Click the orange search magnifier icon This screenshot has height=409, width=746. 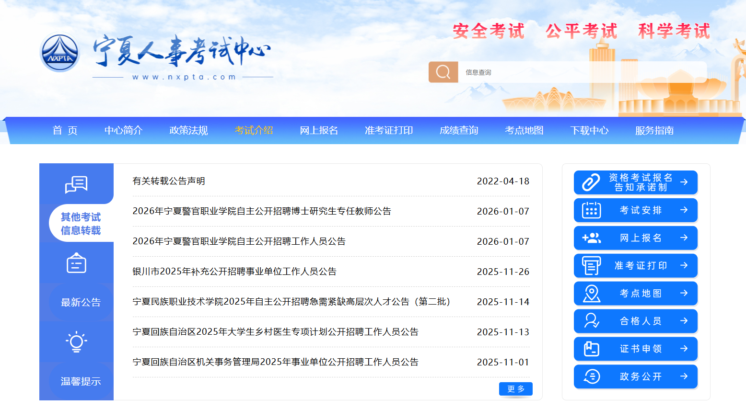(443, 72)
